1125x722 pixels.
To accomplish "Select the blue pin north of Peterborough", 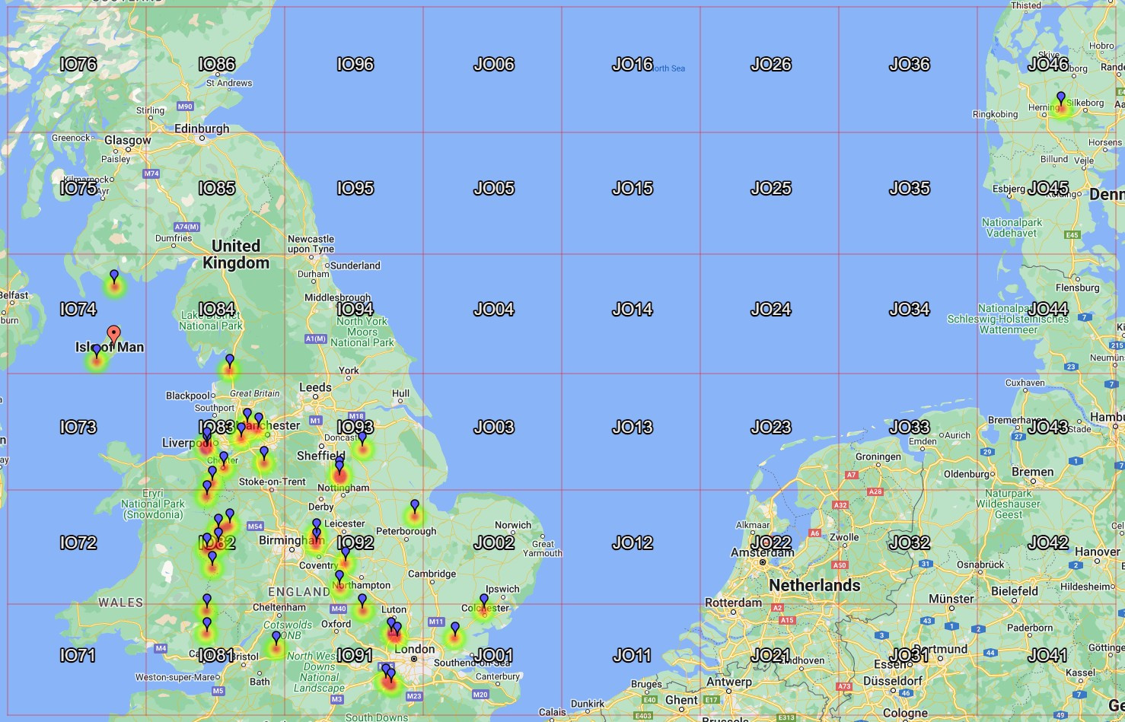I will tap(415, 507).
